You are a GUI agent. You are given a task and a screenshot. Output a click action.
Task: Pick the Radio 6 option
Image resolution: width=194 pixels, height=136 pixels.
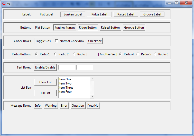155,54
